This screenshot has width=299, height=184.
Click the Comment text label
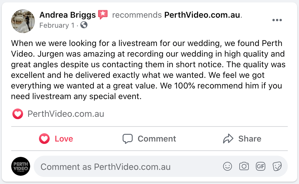157,139
